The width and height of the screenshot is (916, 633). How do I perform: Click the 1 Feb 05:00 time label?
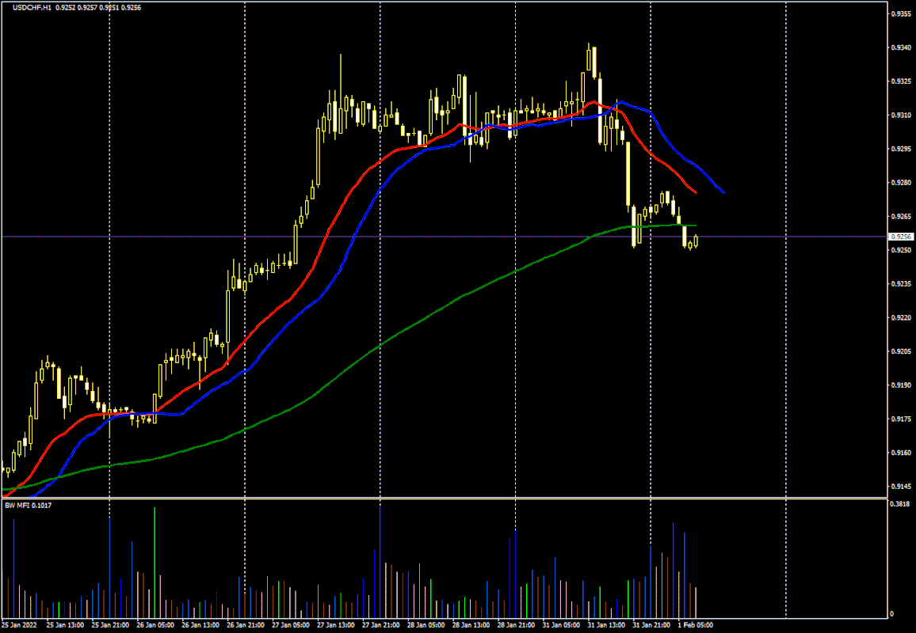tap(694, 625)
